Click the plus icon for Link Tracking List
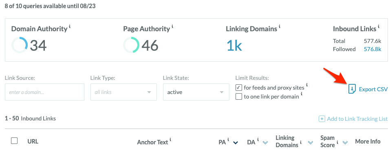The width and height of the screenshot is (390, 150). point(322,119)
